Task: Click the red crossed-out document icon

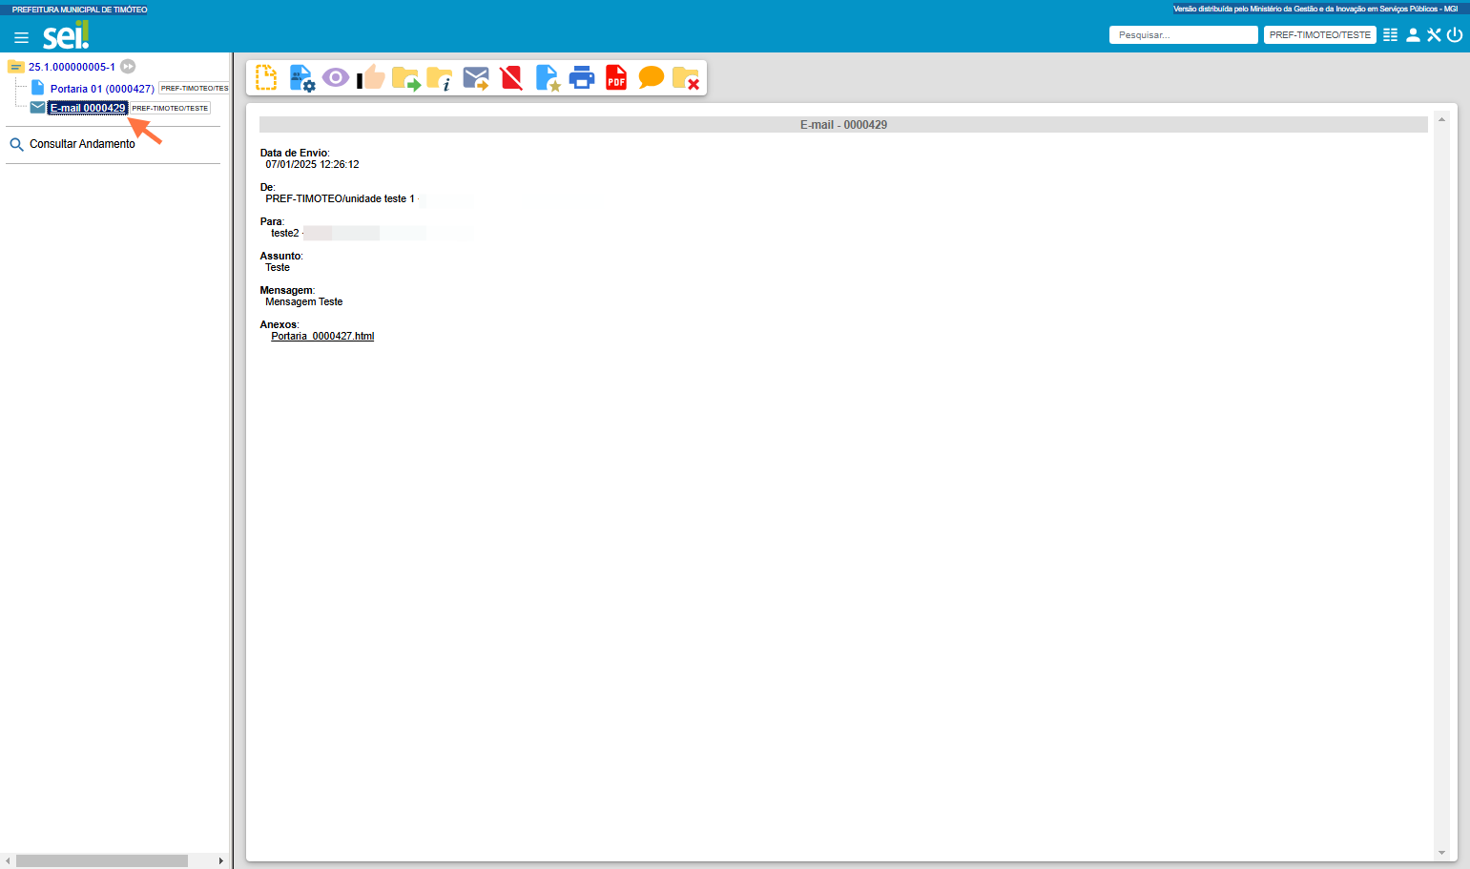Action: pyautogui.click(x=511, y=77)
